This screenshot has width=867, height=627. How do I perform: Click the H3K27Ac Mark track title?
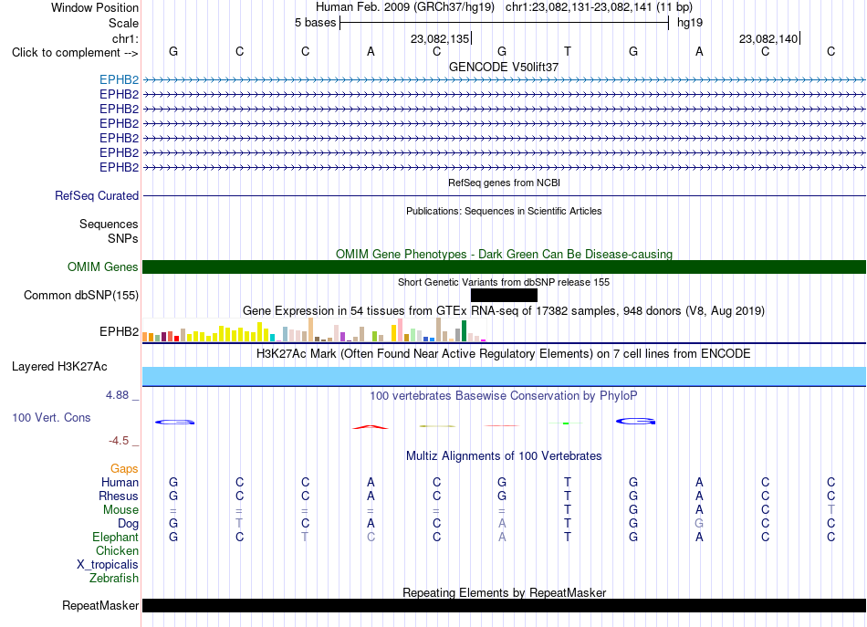pyautogui.click(x=504, y=353)
